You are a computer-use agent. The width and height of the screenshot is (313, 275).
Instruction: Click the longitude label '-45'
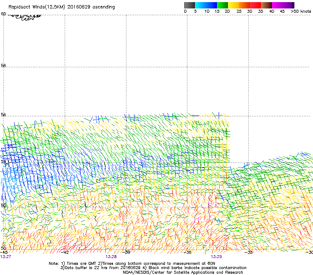(4, 252)
